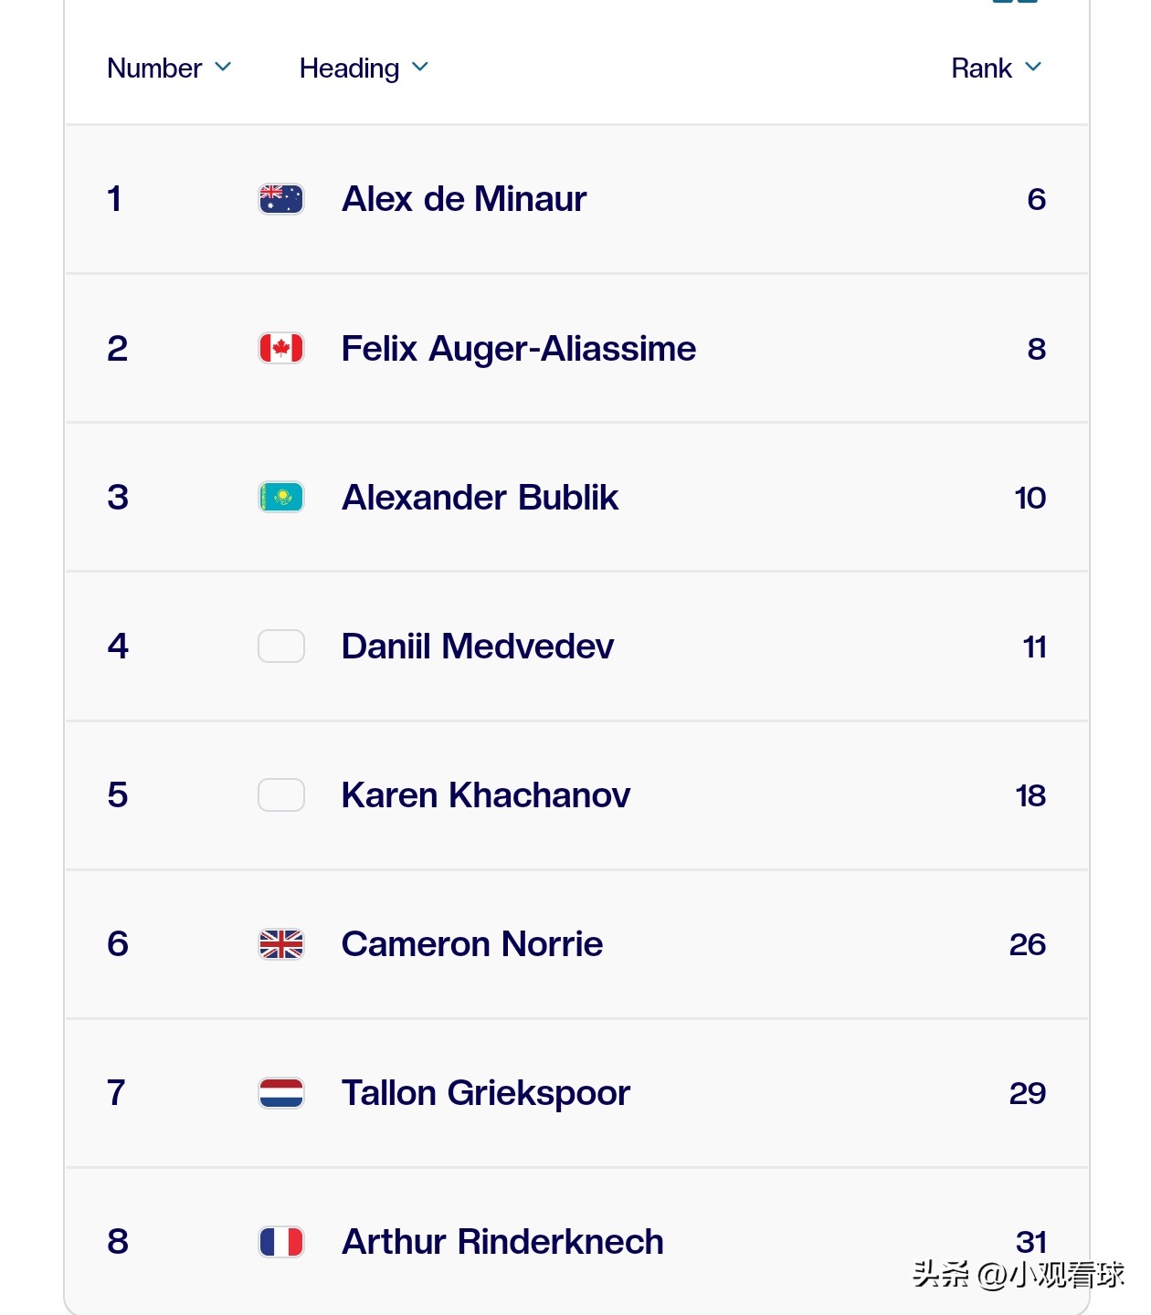Open Arthur Rinderknech player profile

tap(502, 1242)
